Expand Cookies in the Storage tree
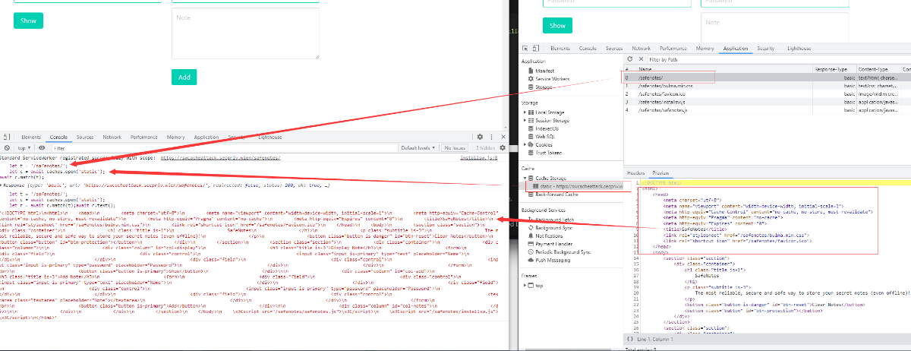 coord(524,144)
